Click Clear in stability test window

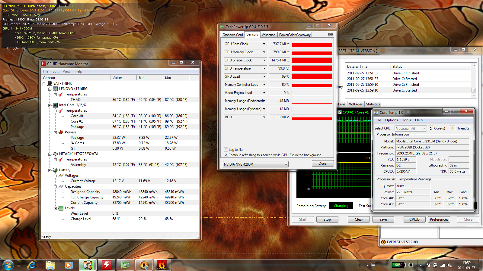(x=359, y=220)
